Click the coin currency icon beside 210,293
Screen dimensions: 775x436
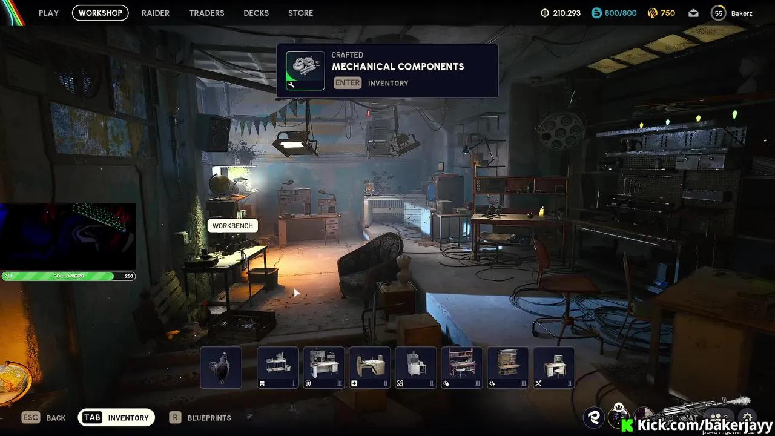tap(545, 13)
